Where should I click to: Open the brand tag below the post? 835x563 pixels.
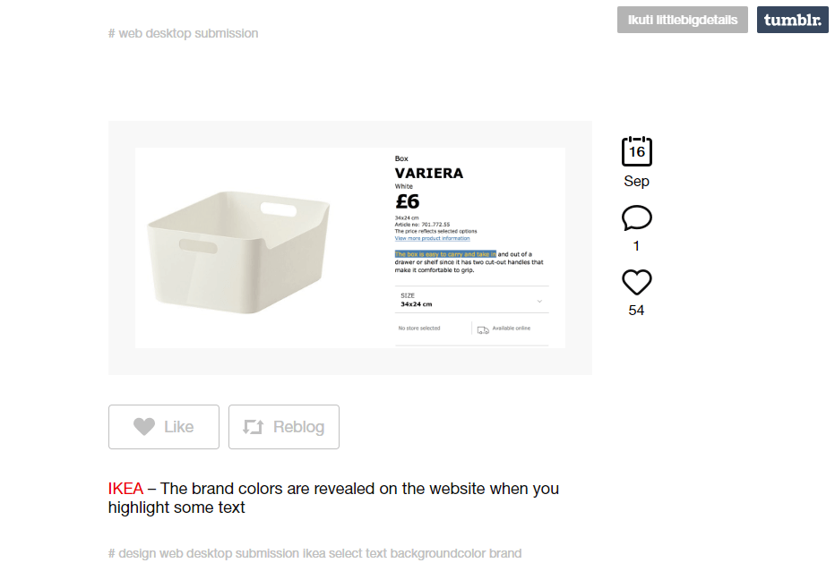505,553
